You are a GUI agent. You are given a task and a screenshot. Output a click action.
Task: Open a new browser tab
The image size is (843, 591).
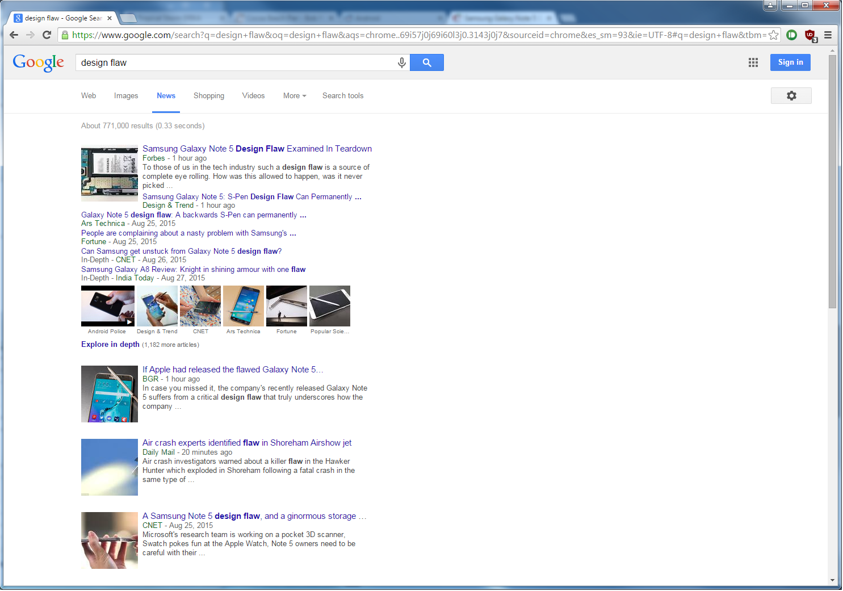coord(128,18)
